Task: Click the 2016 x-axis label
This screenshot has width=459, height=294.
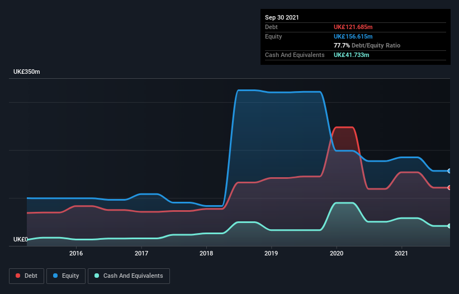Action: click(x=76, y=253)
